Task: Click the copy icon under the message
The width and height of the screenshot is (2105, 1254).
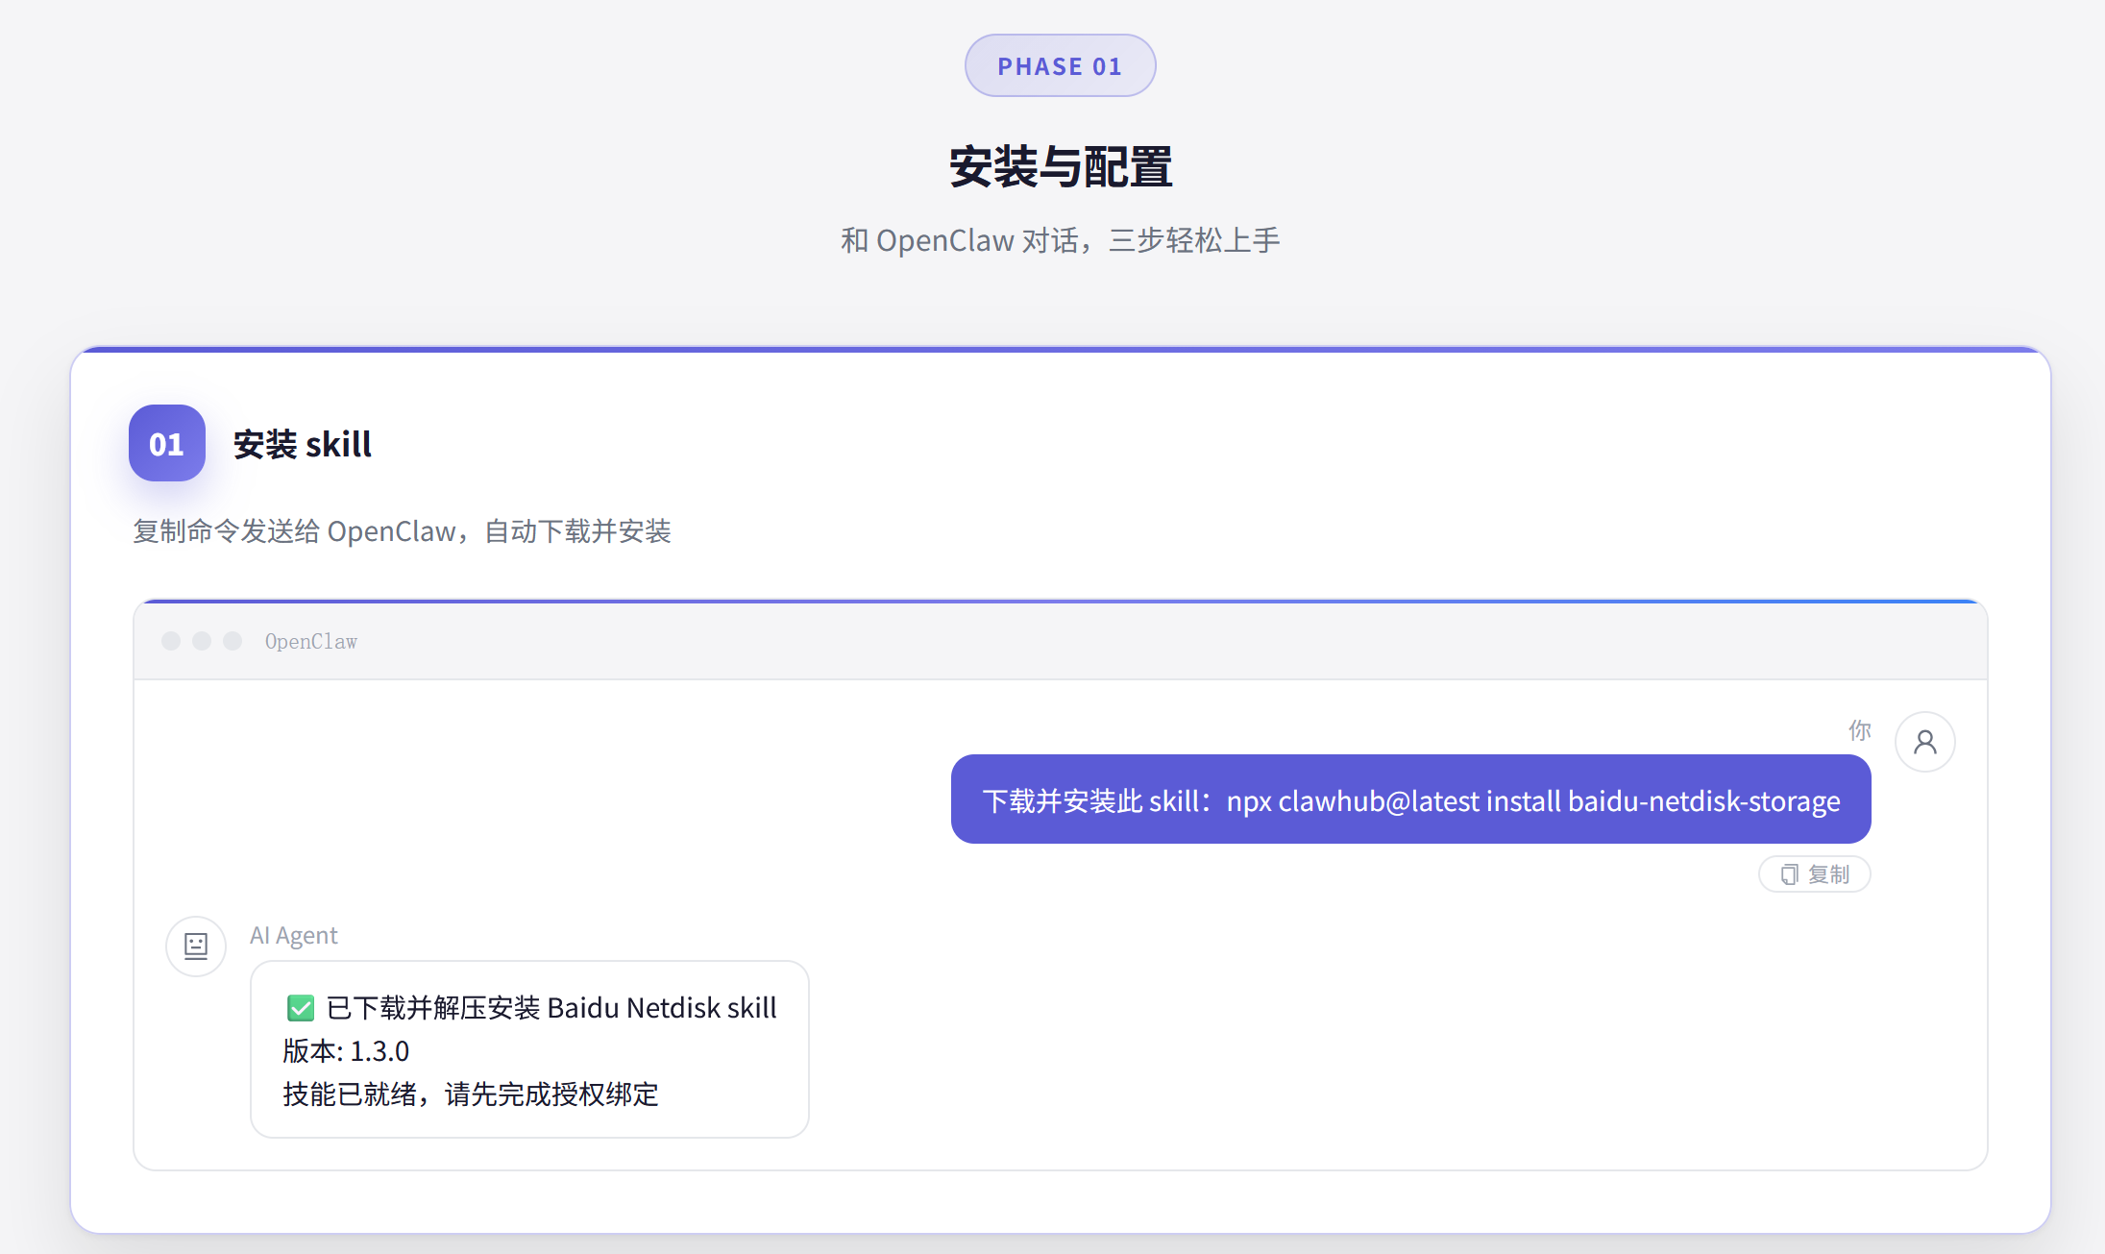Action: pos(1789,874)
